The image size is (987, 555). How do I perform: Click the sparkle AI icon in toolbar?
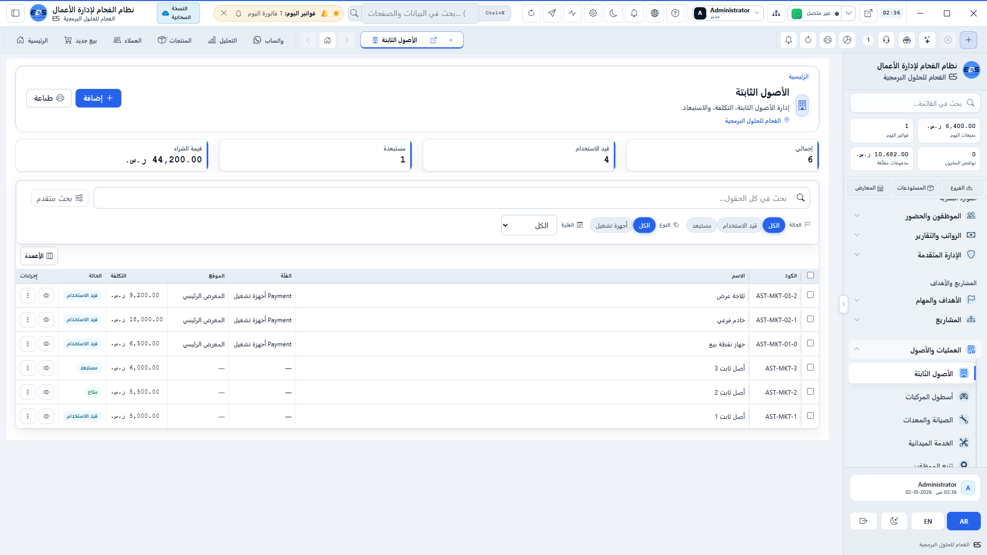927,40
